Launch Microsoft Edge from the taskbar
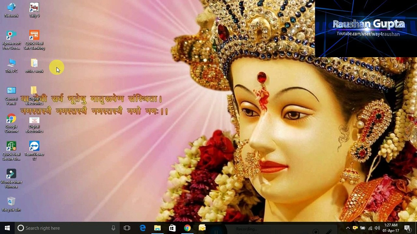417x234 pixels. pos(143,228)
